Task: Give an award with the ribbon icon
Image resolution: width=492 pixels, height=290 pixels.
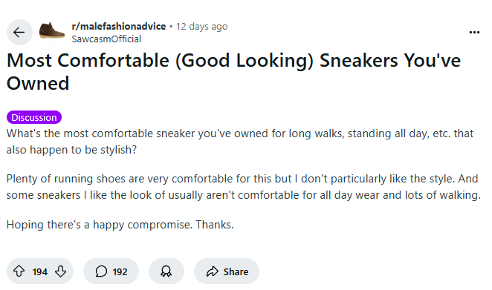Action: (166, 271)
